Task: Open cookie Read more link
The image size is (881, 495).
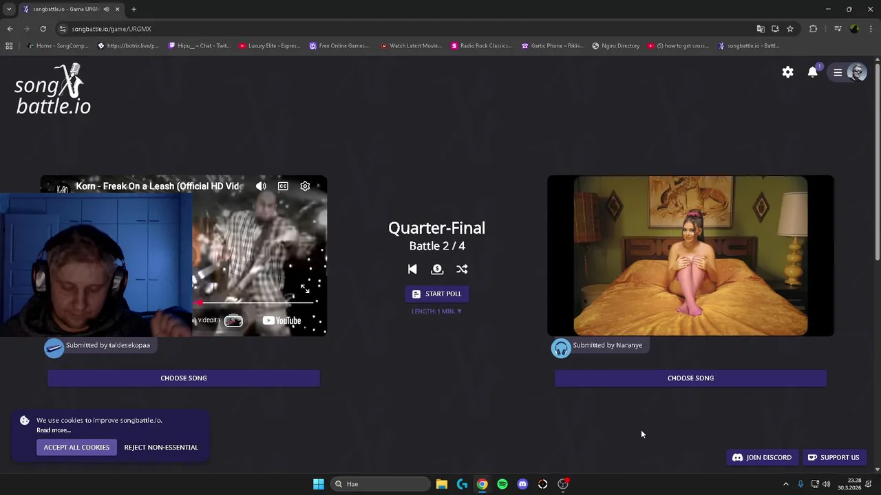Action: pos(54,430)
